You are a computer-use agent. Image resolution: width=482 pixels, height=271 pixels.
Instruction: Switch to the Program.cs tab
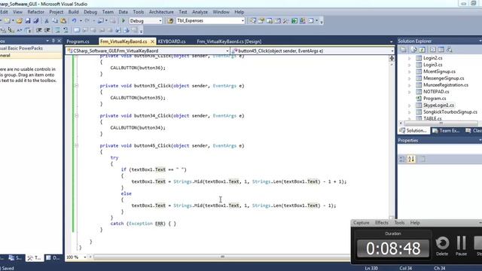tap(78, 41)
